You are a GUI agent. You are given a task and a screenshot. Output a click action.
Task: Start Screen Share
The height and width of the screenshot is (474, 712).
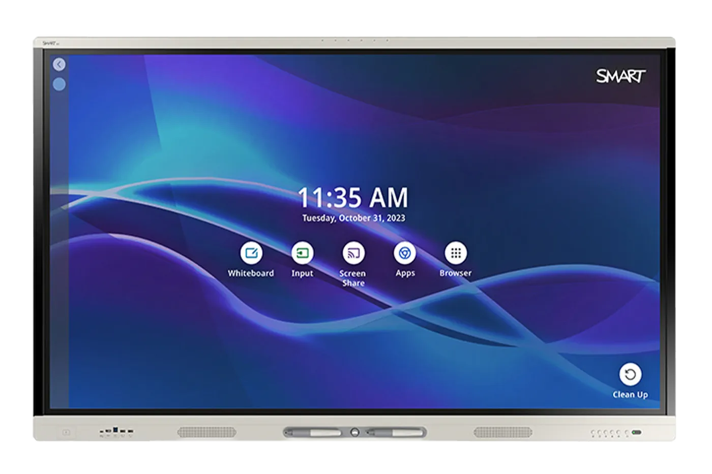(353, 253)
